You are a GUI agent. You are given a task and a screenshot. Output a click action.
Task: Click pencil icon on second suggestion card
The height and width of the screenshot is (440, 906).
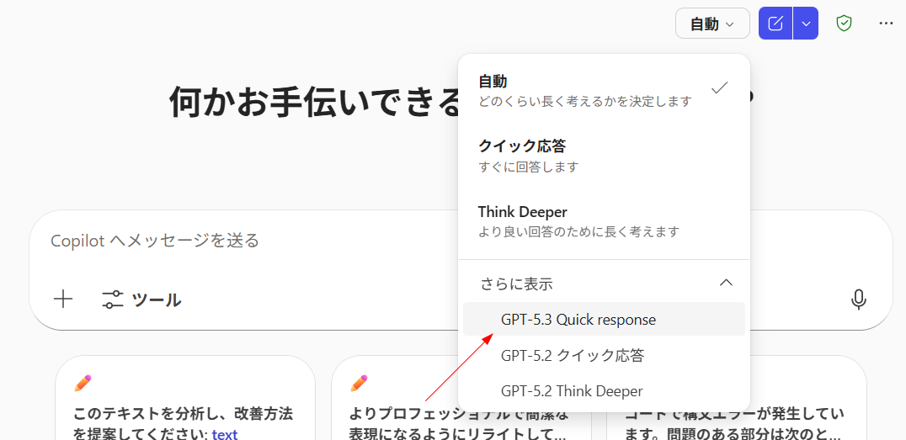(359, 384)
